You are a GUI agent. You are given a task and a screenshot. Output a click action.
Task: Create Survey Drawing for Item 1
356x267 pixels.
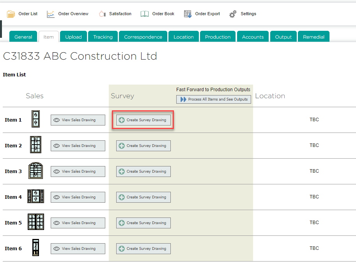pyautogui.click(x=143, y=120)
